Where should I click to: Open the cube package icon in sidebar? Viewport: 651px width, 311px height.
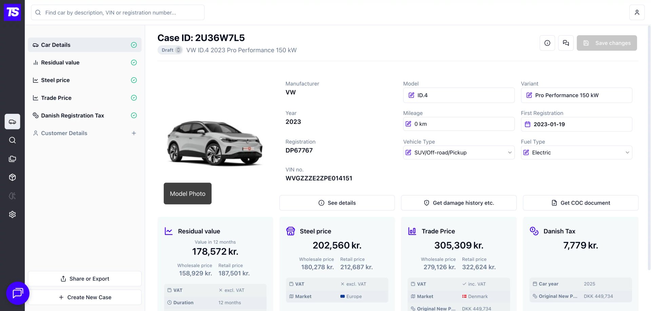(x=13, y=177)
